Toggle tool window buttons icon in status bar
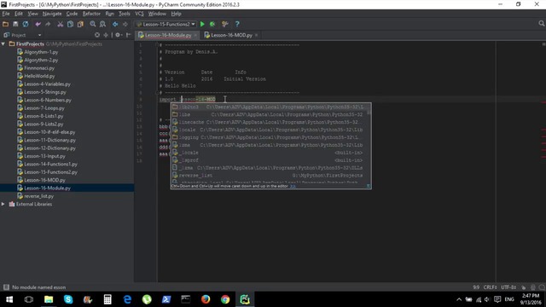 tap(6, 287)
